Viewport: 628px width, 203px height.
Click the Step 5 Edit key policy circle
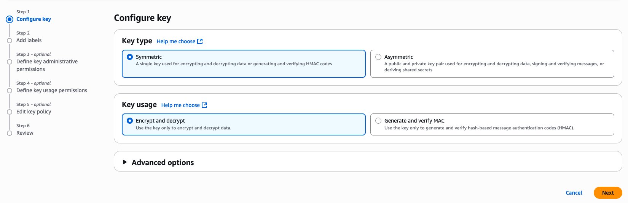click(x=10, y=112)
